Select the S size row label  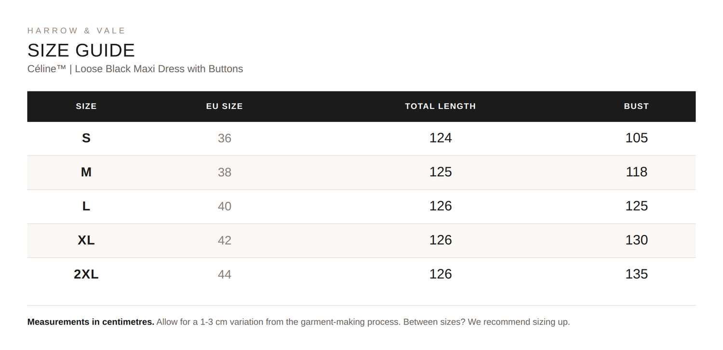point(86,138)
